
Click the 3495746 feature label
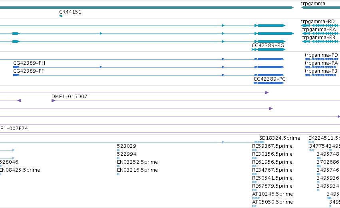[x=328, y=170]
